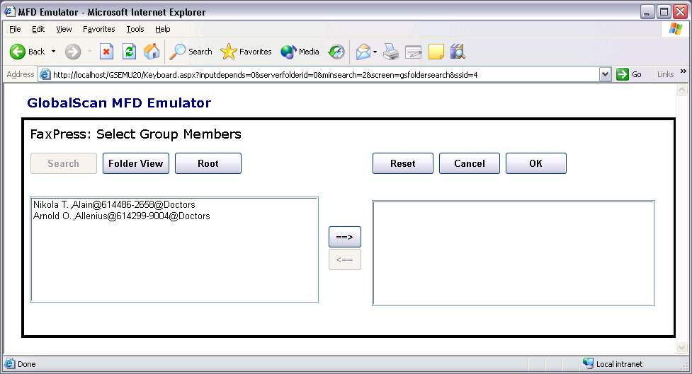Click the Mail envelope icon
692x374 pixels.
[363, 52]
